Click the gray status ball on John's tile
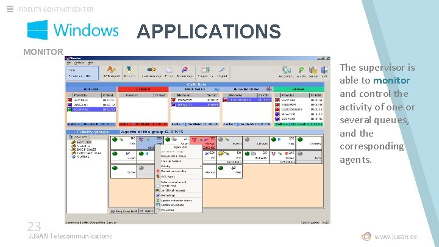This screenshot has width=439, height=247. [300, 154]
